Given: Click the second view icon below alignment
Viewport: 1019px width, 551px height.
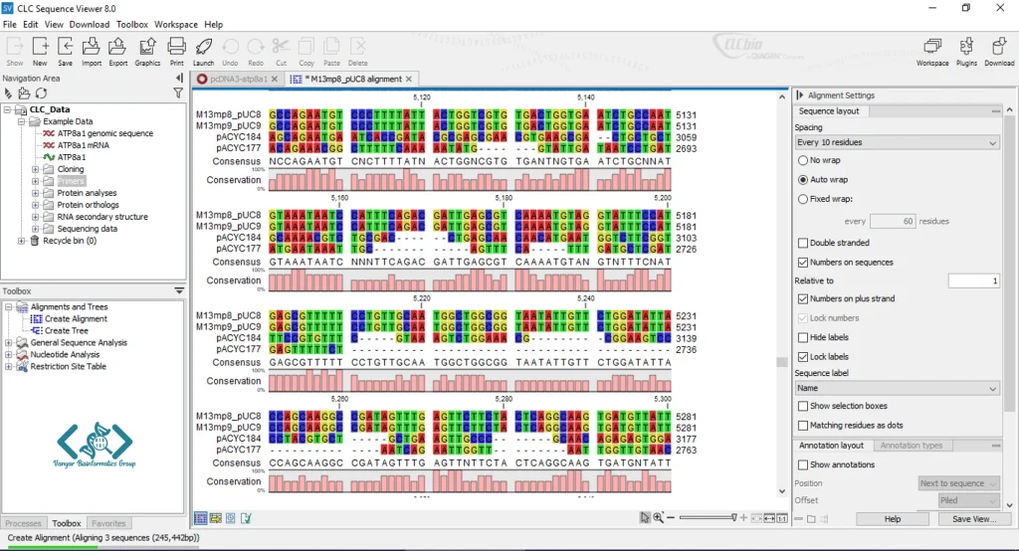Looking at the screenshot, I should tap(216, 518).
